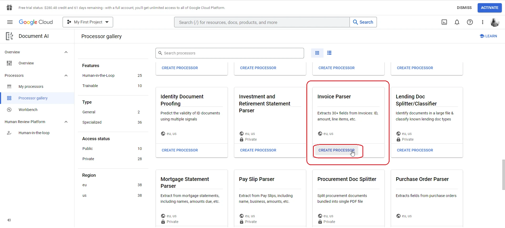Click the lock icon on Investment Statement Parser card
This screenshot has height=228, width=505.
[x=241, y=139]
